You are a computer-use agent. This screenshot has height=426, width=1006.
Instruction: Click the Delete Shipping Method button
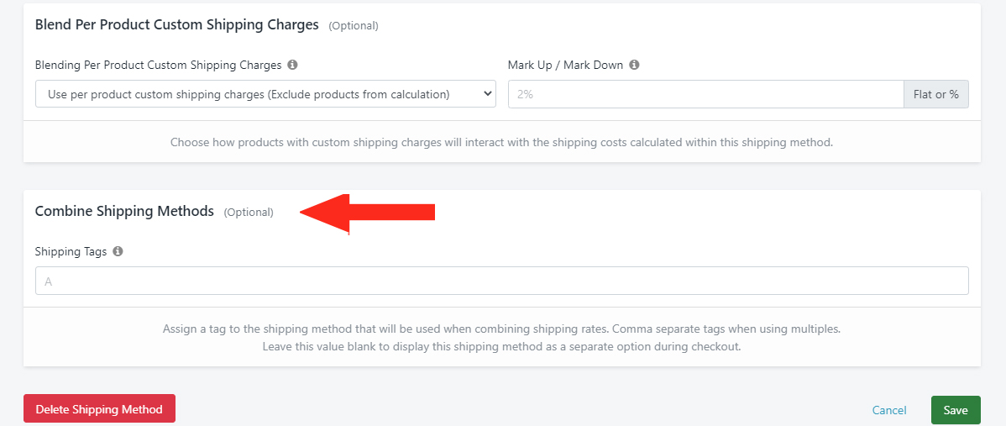click(x=99, y=409)
